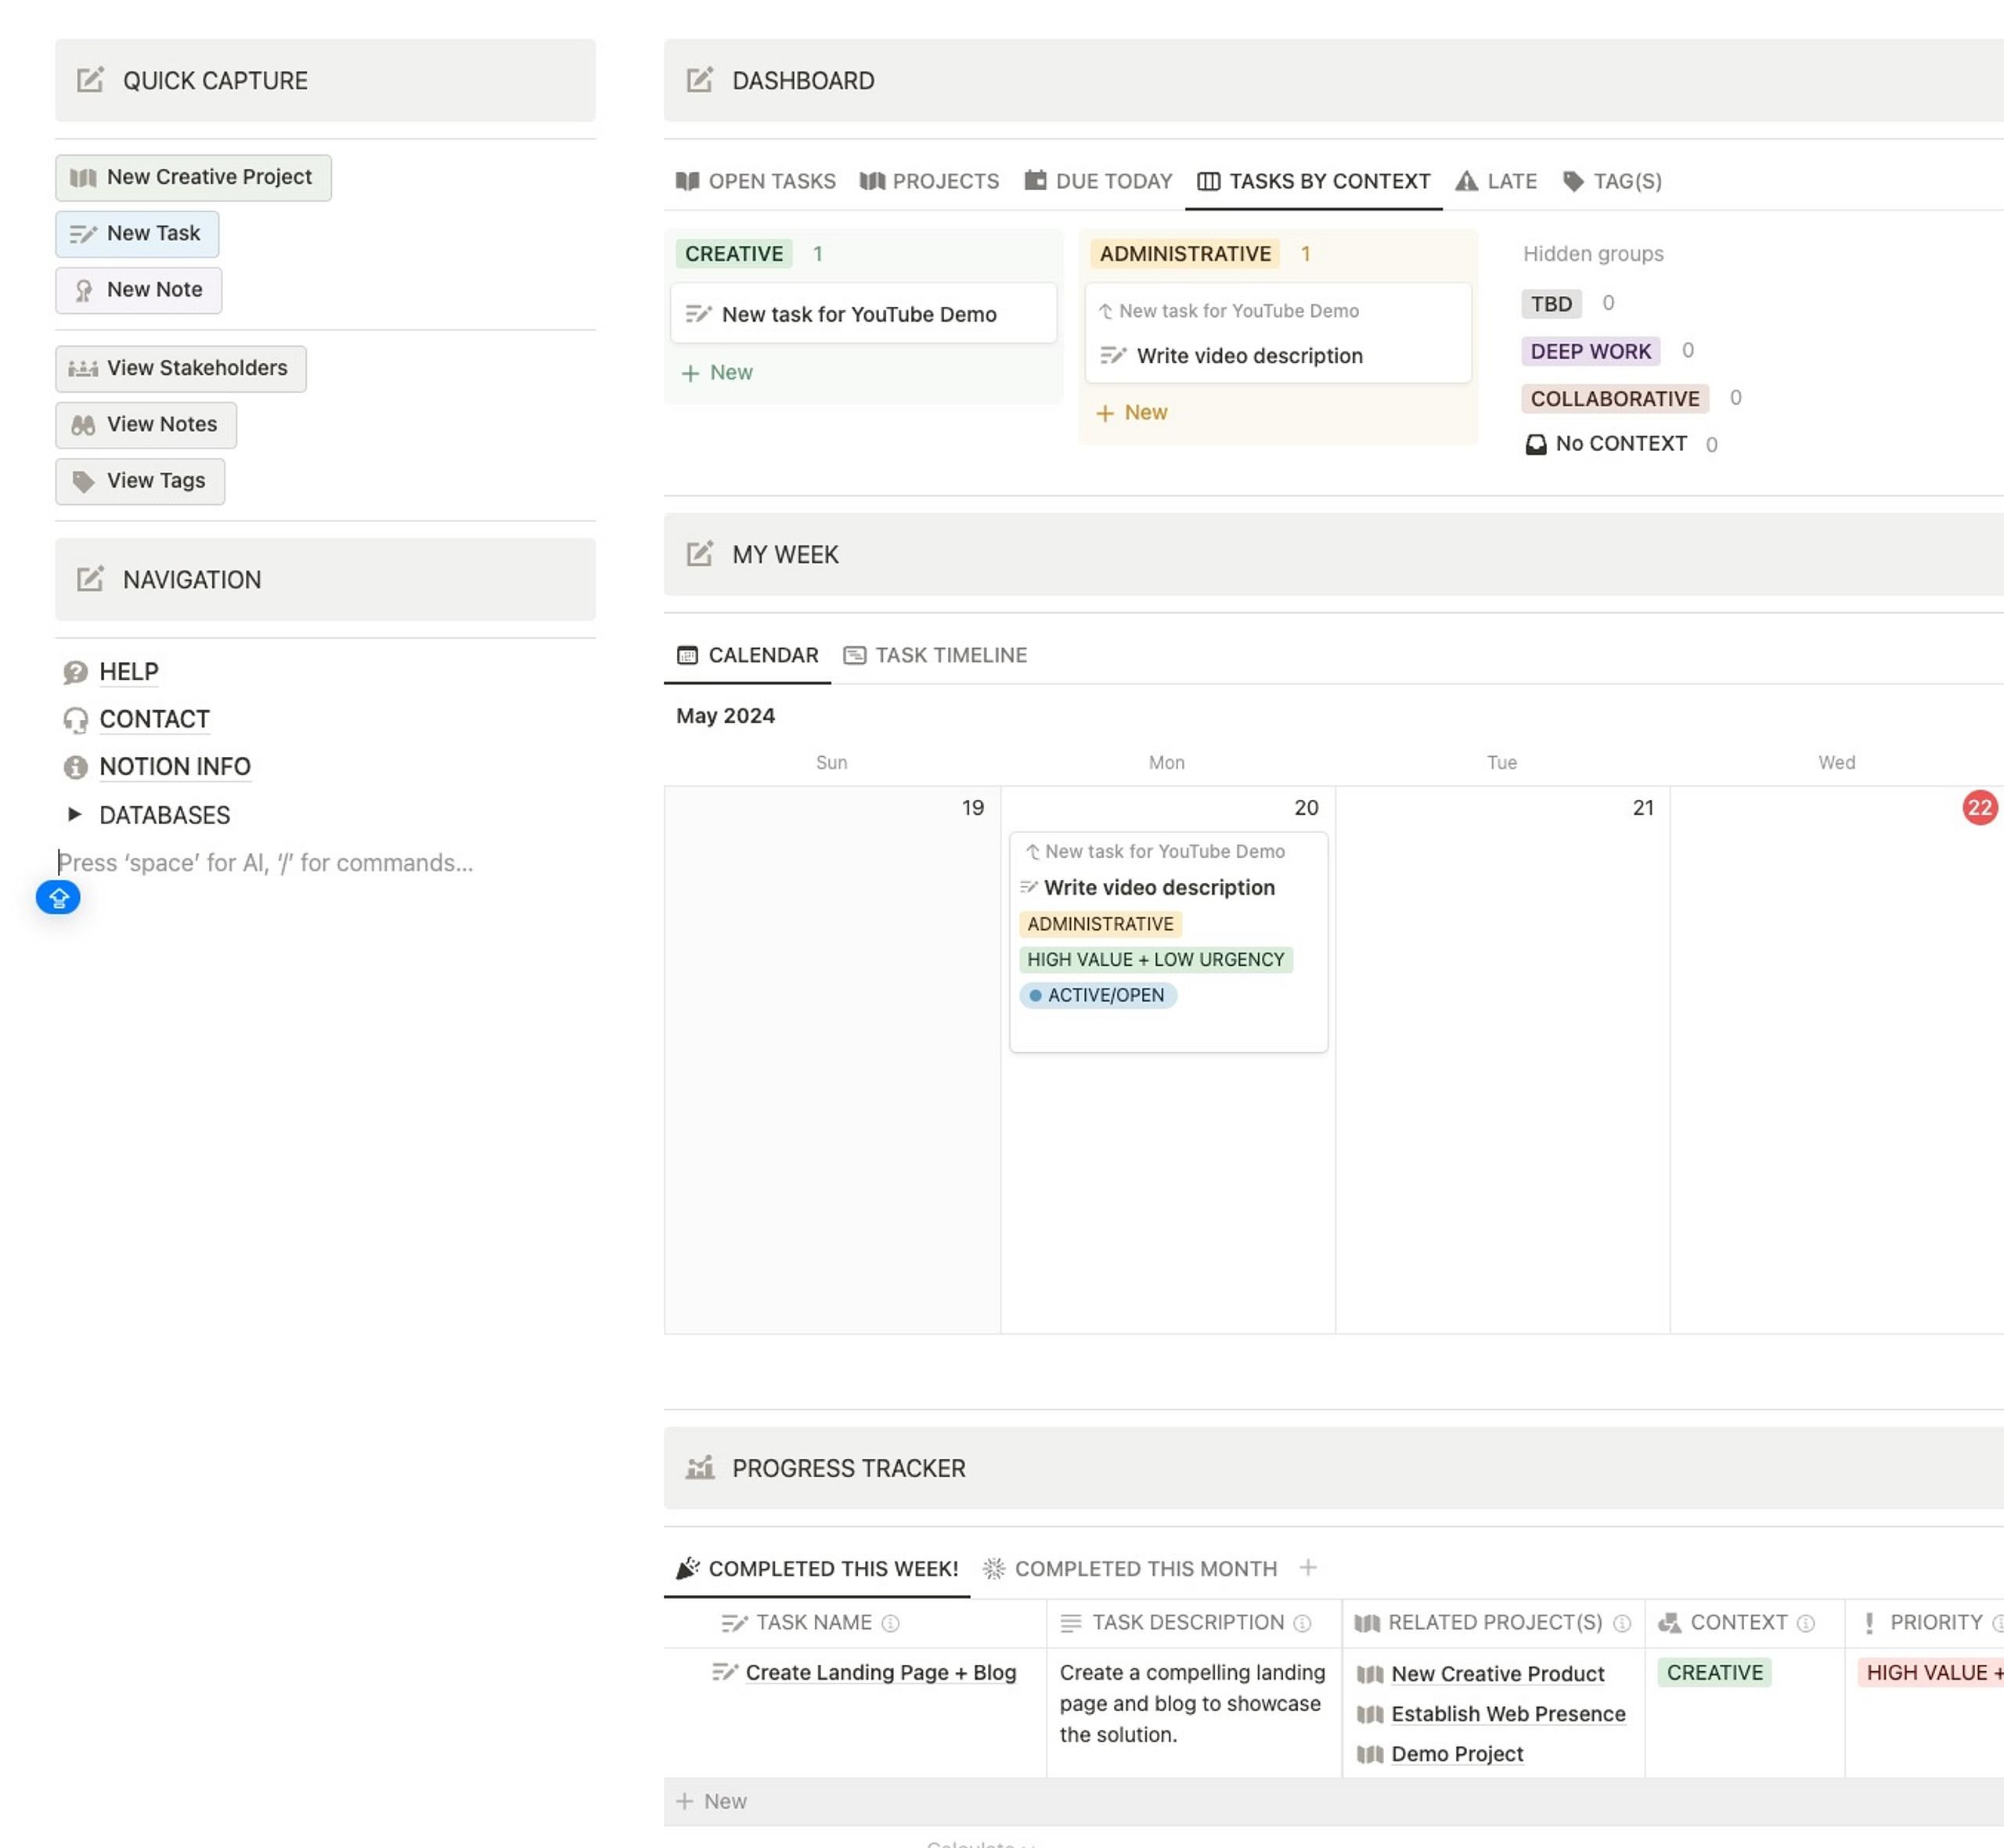Click New Task in Quick Capture

pos(137,233)
